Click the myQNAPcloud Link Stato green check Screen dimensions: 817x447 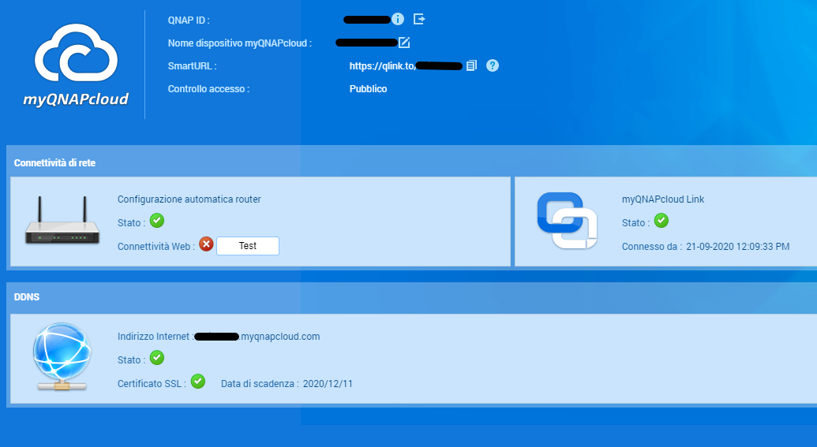[661, 221]
